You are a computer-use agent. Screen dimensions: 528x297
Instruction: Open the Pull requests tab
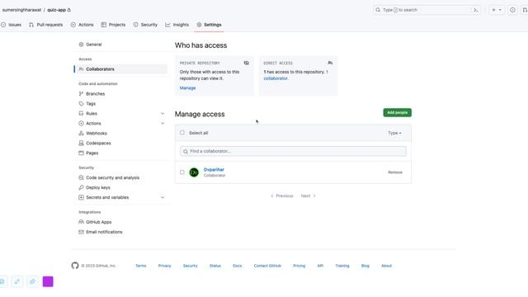[x=46, y=25]
